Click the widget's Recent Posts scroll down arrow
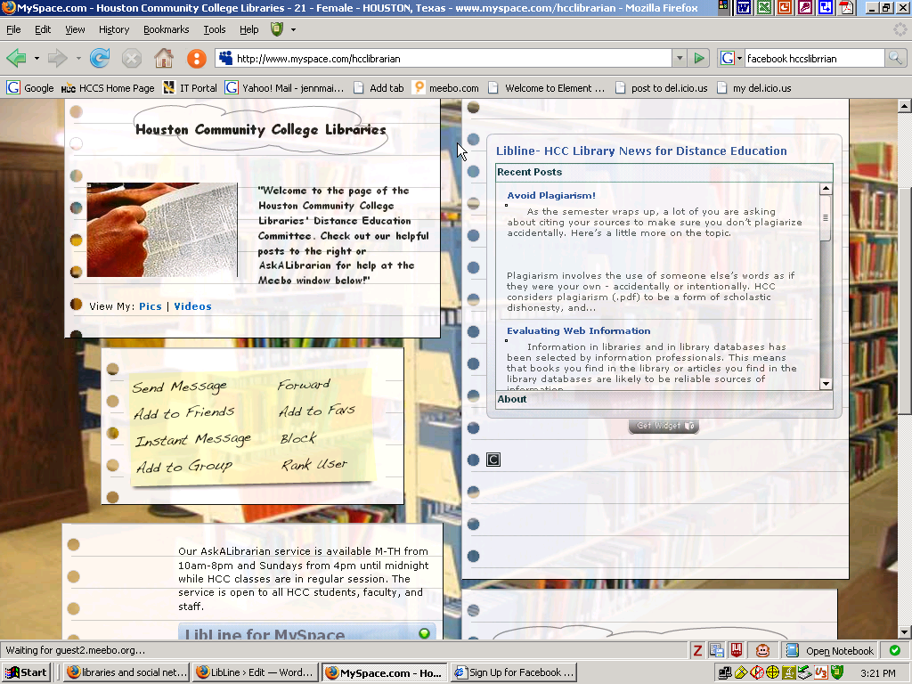The width and height of the screenshot is (912, 684). click(x=826, y=384)
